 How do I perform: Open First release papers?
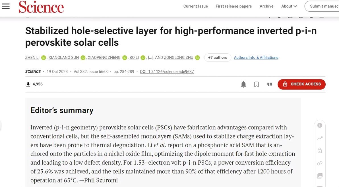point(233,6)
